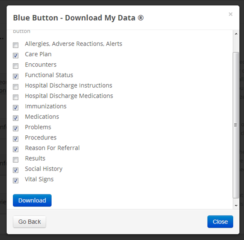Uncheck the Social History checkbox
Image resolution: width=244 pixels, height=240 pixels.
click(16, 170)
